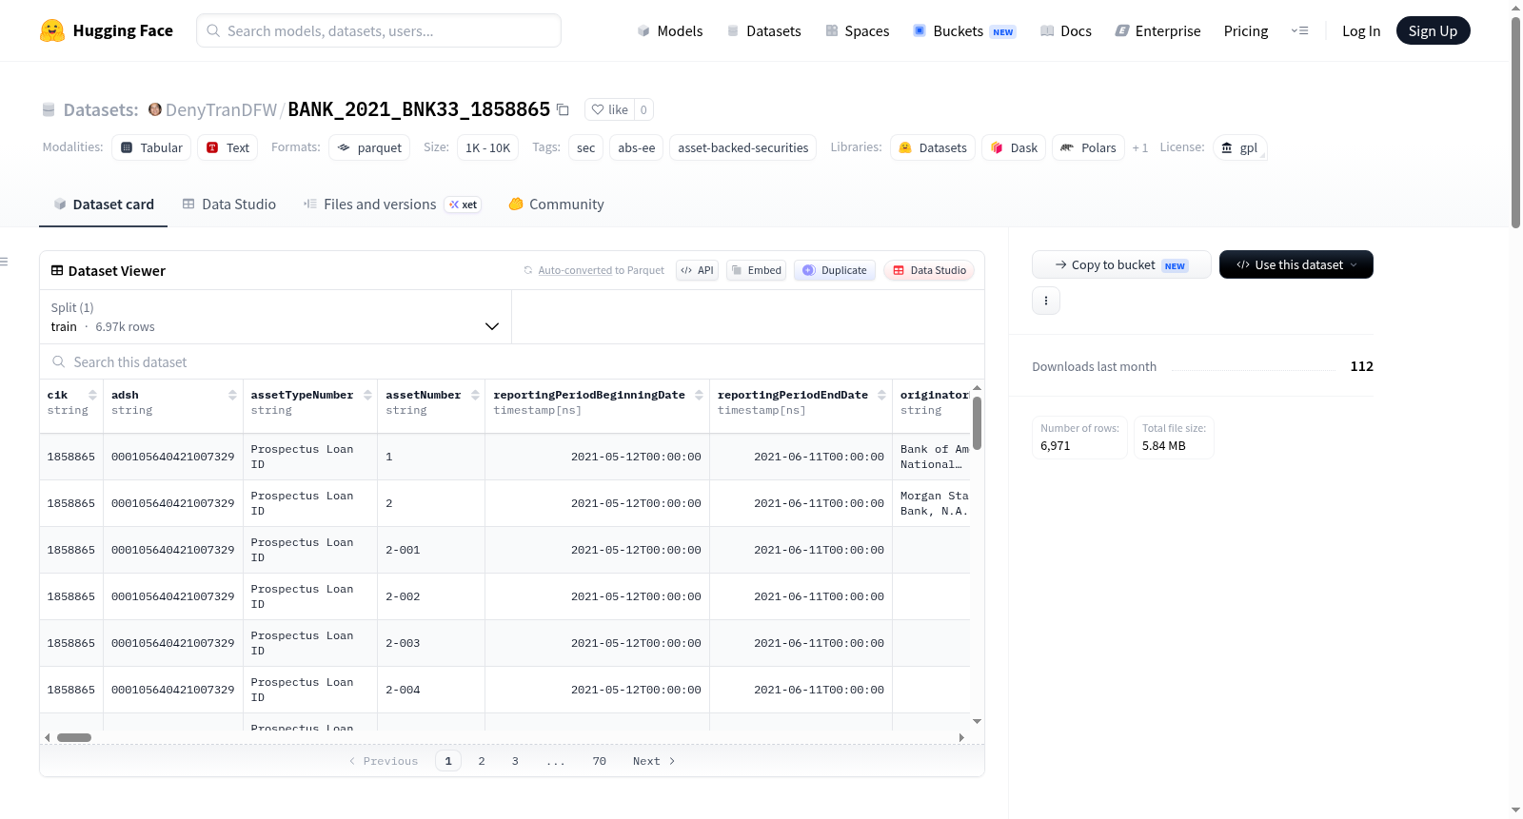Go to Spaces in top navigation

click(858, 30)
